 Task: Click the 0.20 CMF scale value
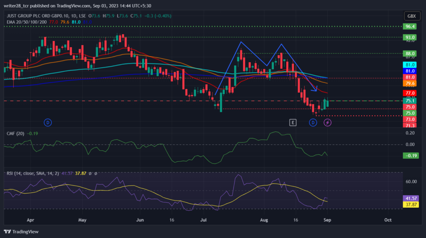(x=410, y=133)
